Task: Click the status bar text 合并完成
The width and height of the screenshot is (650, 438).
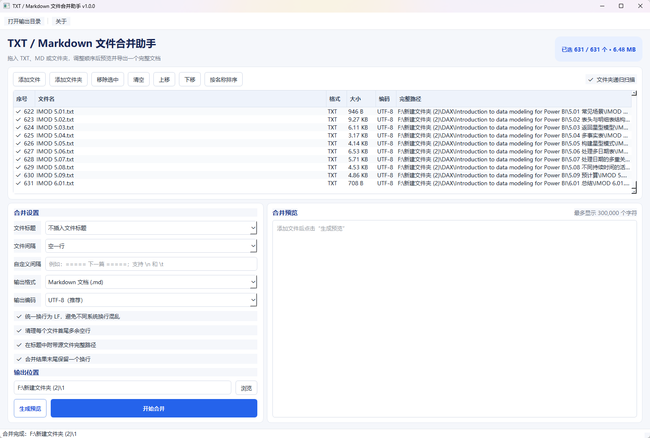Action: (39, 434)
